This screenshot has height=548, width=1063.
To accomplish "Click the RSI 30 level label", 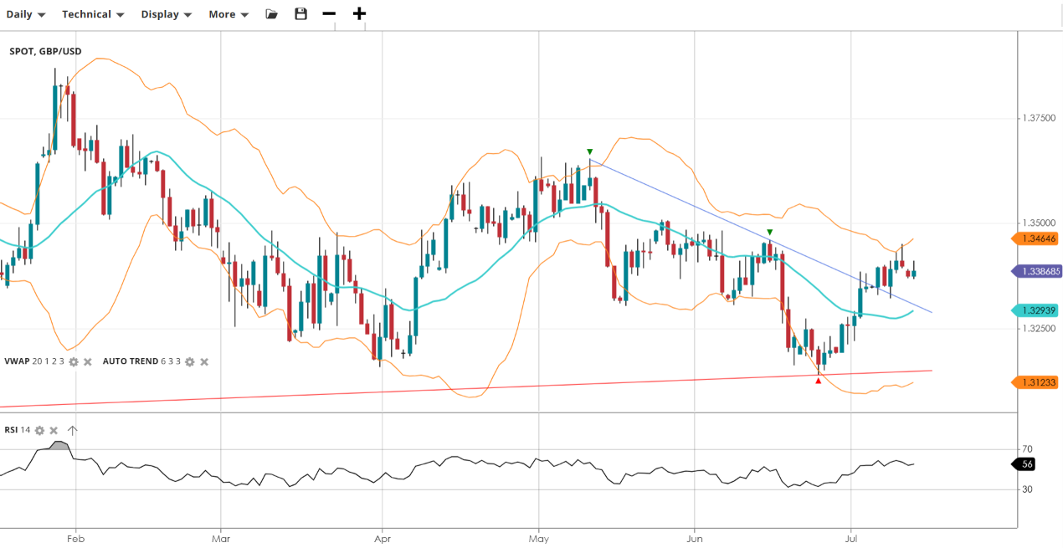I will pos(1027,489).
